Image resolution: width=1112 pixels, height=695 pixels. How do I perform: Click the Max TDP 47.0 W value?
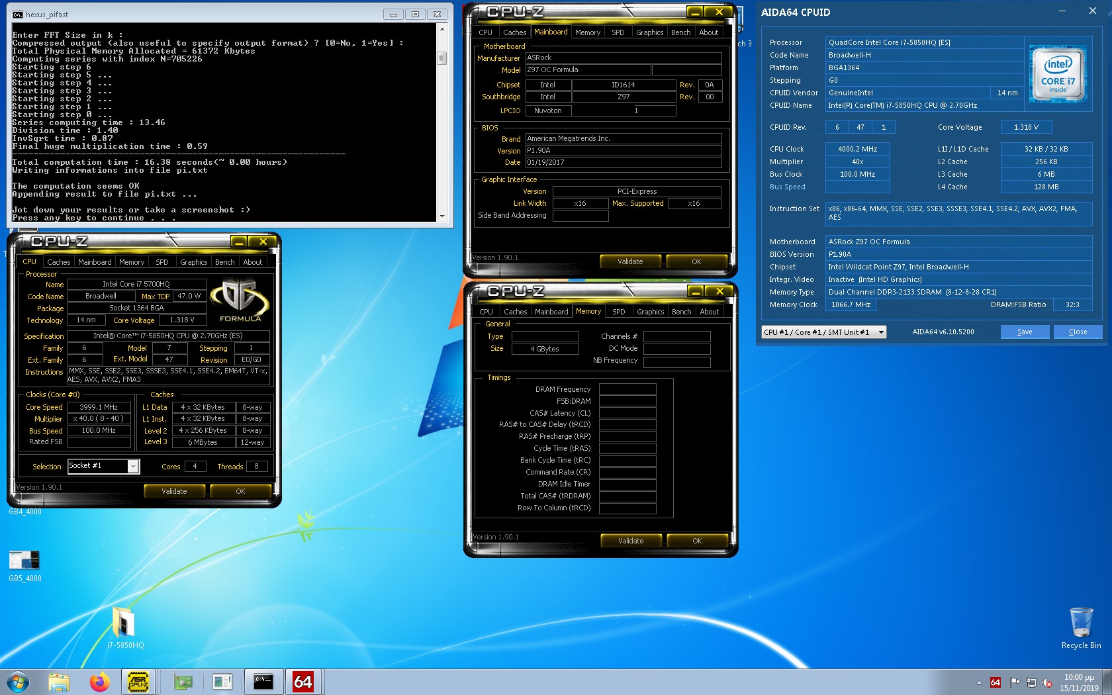click(189, 296)
